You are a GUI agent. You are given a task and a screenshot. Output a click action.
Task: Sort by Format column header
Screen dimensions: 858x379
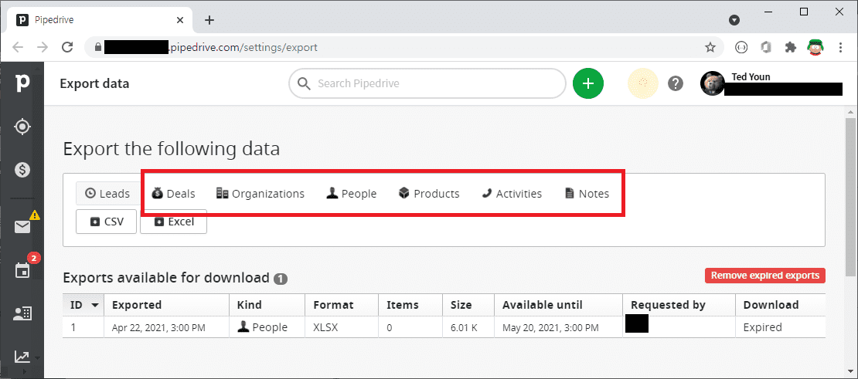tap(342, 305)
